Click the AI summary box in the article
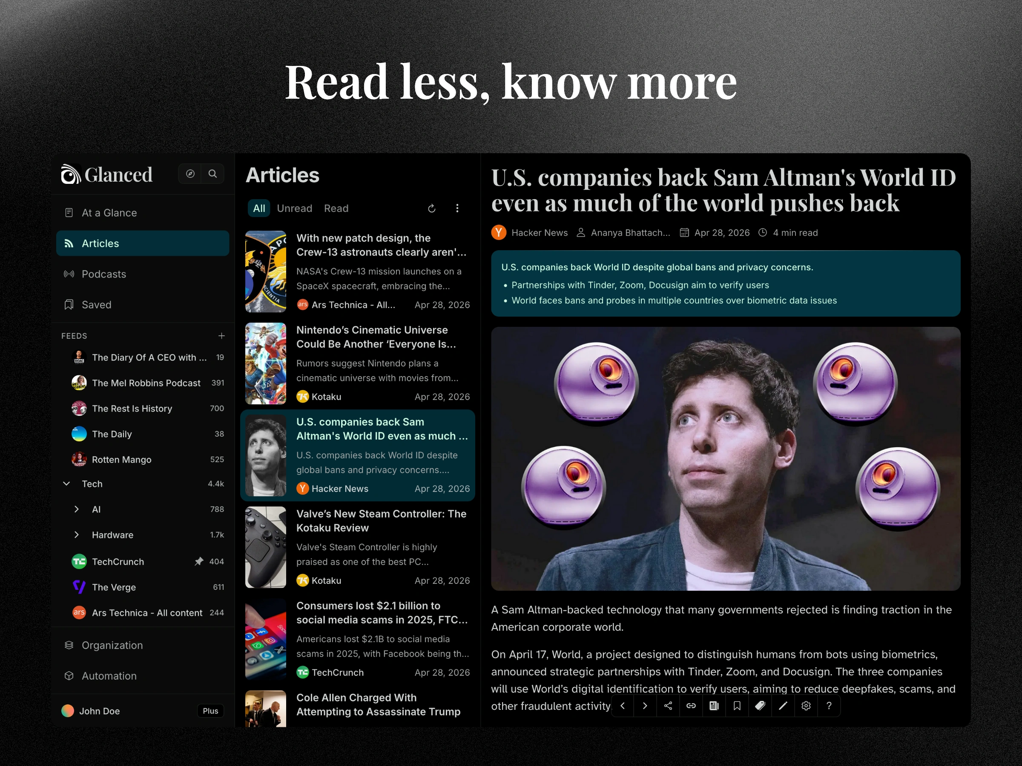The width and height of the screenshot is (1022, 766). [x=725, y=283]
